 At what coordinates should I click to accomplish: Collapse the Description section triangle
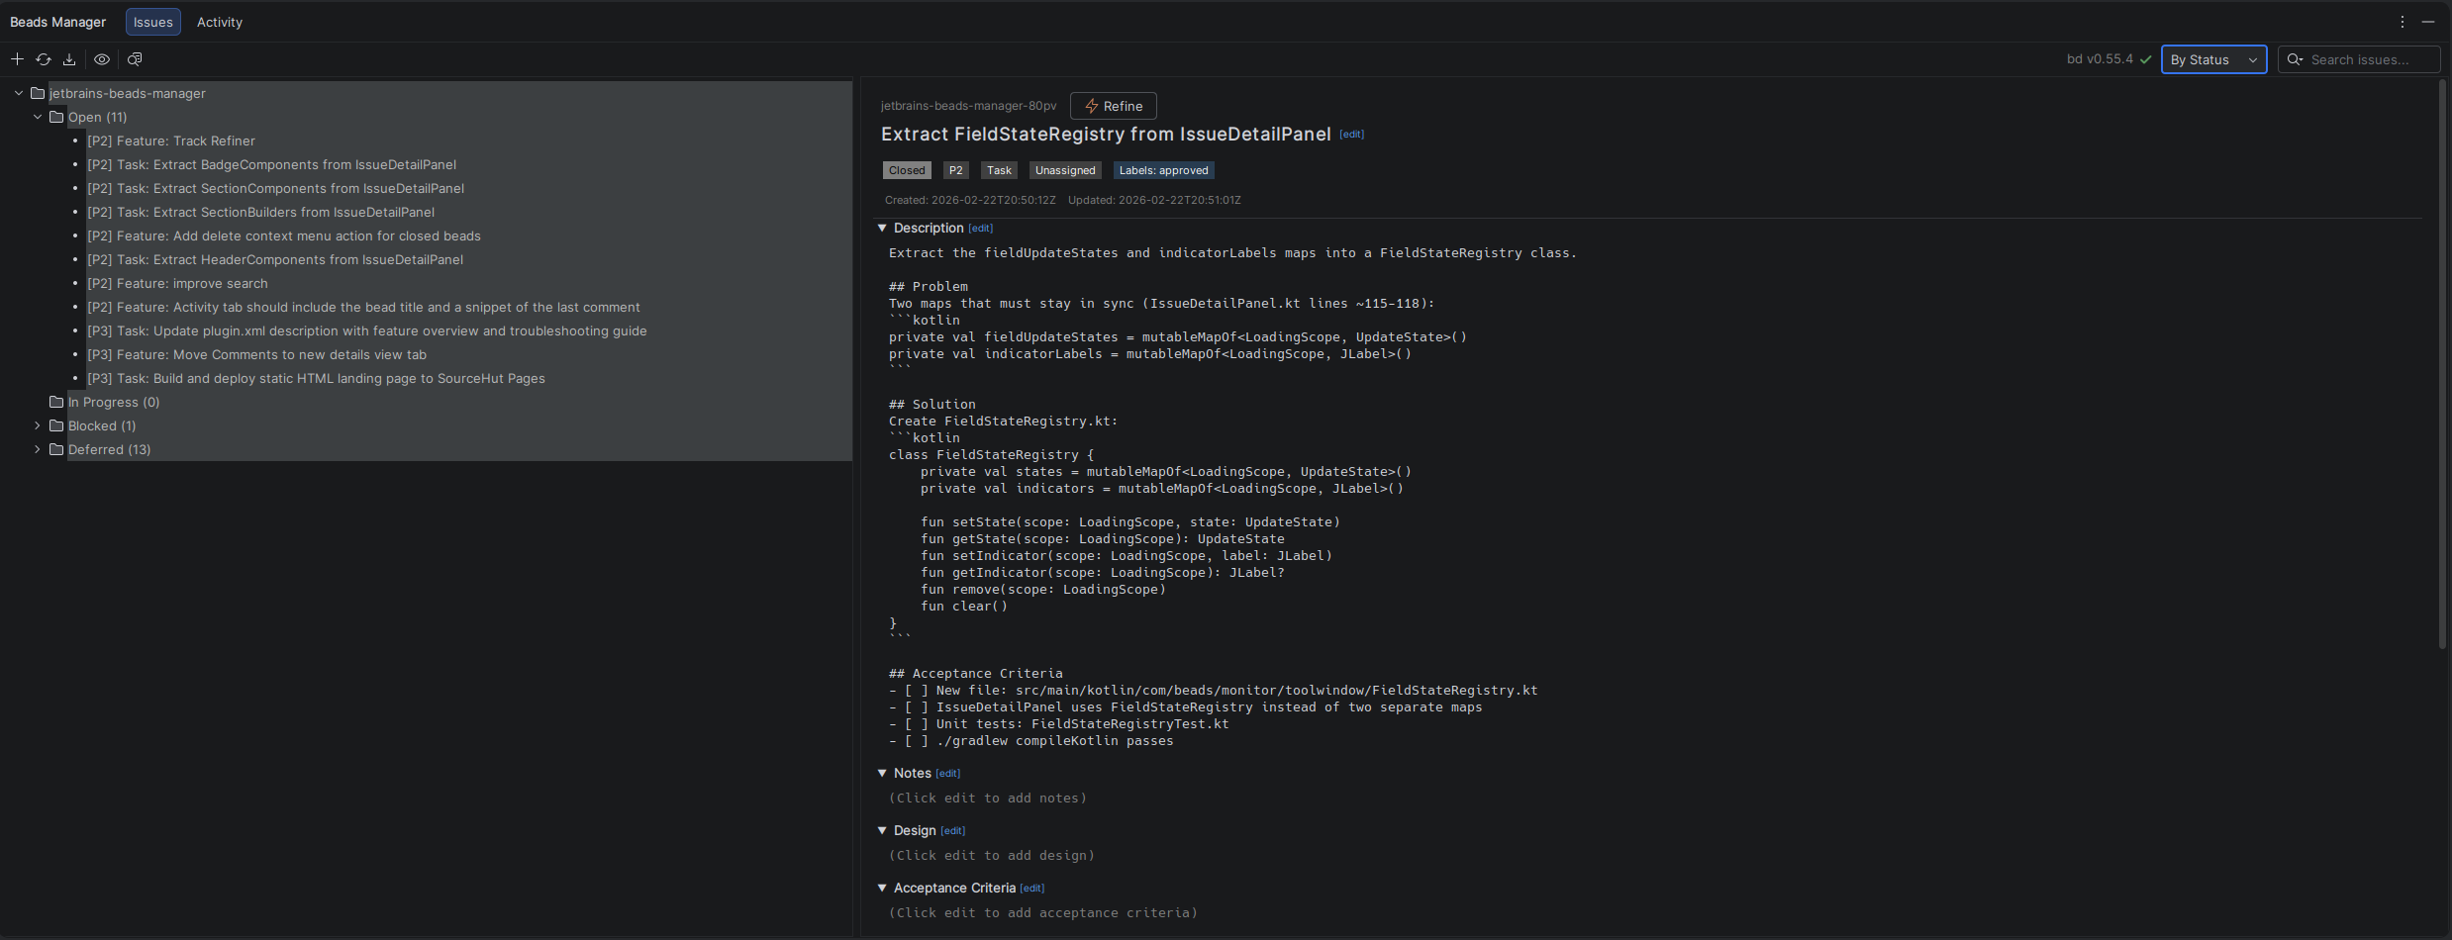coord(882,228)
